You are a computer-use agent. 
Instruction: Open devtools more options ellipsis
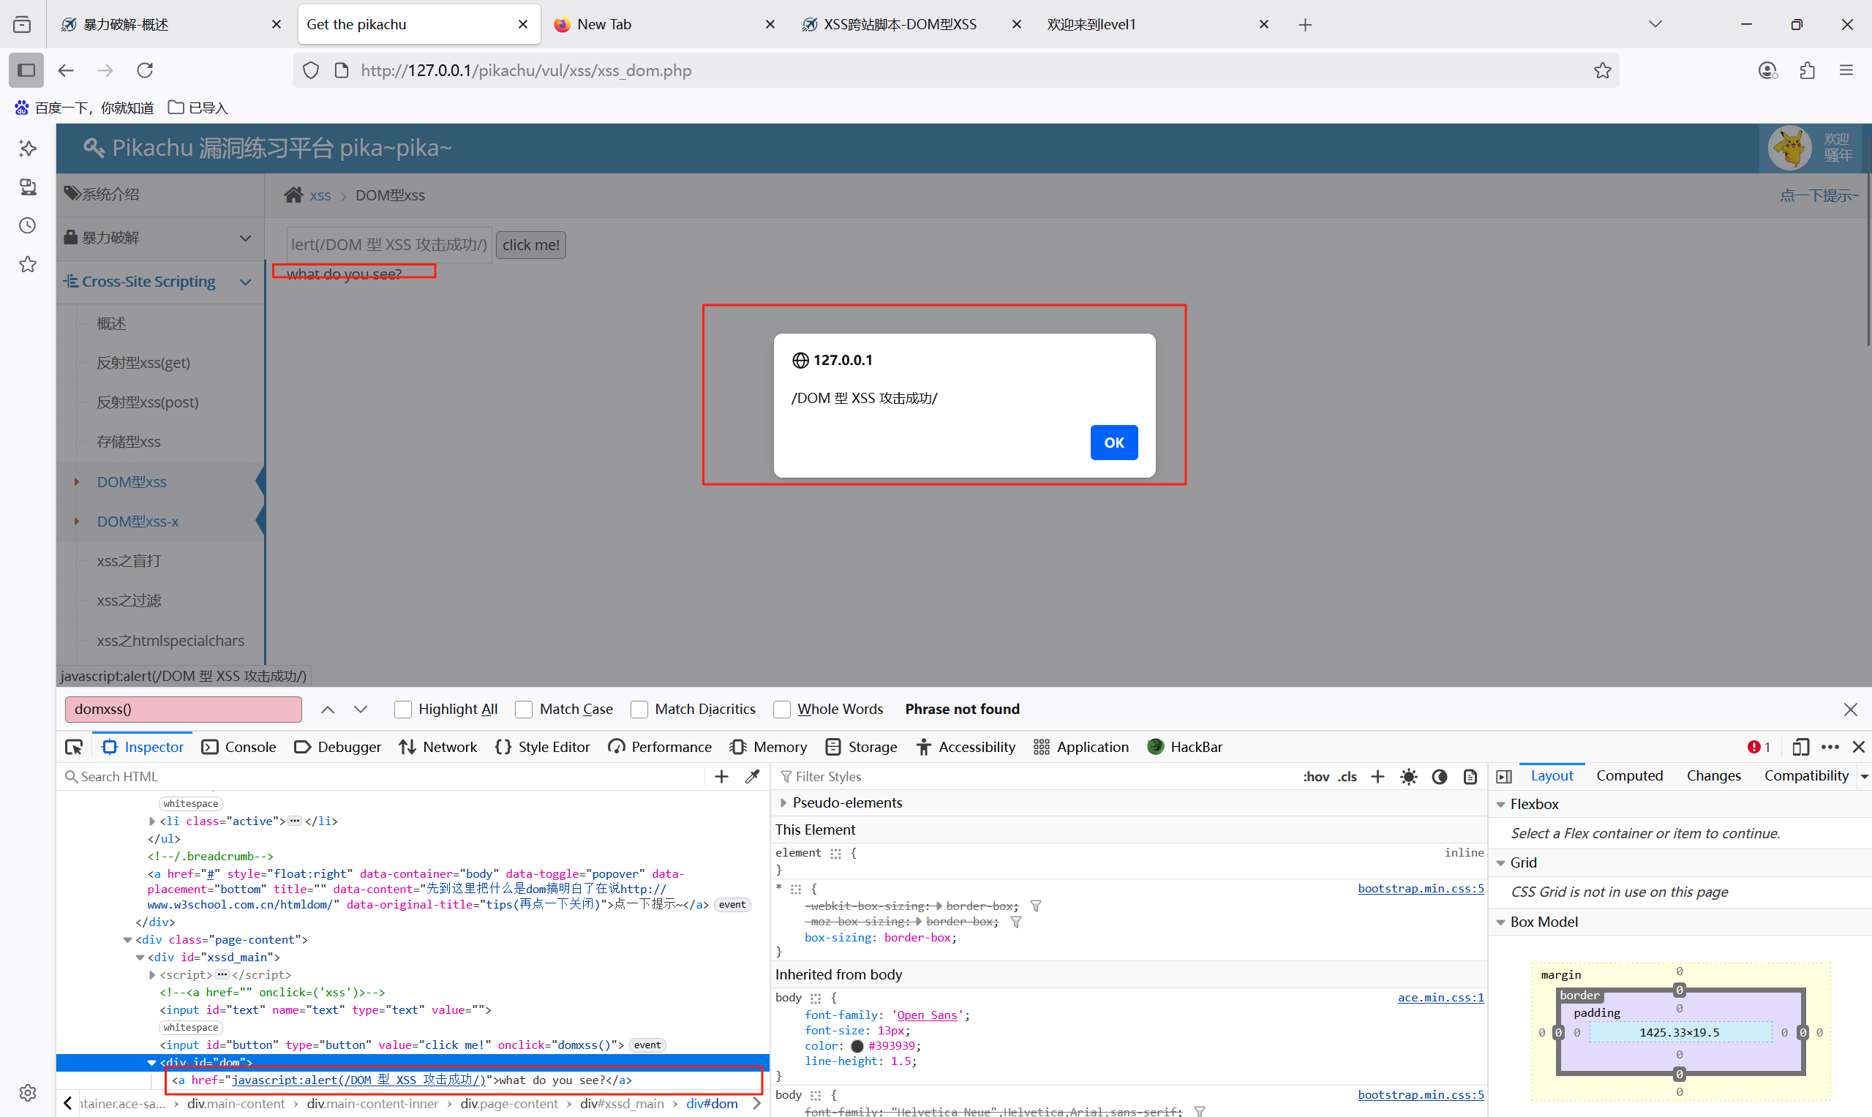[1830, 747]
